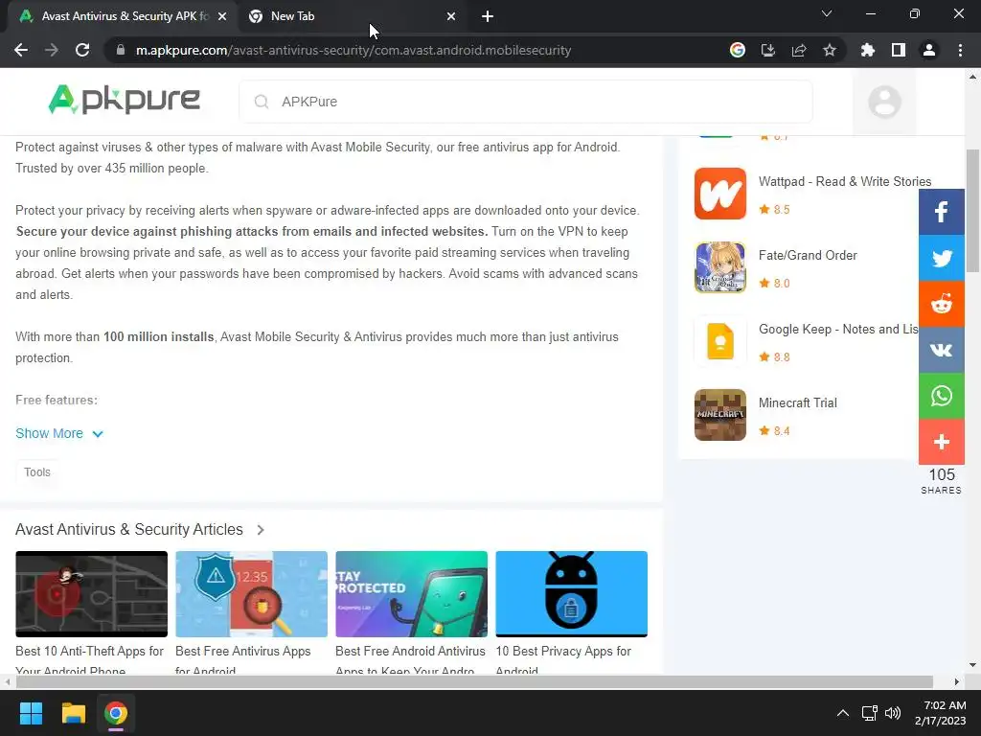
Task: Open a new browser tab
Action: point(488,16)
